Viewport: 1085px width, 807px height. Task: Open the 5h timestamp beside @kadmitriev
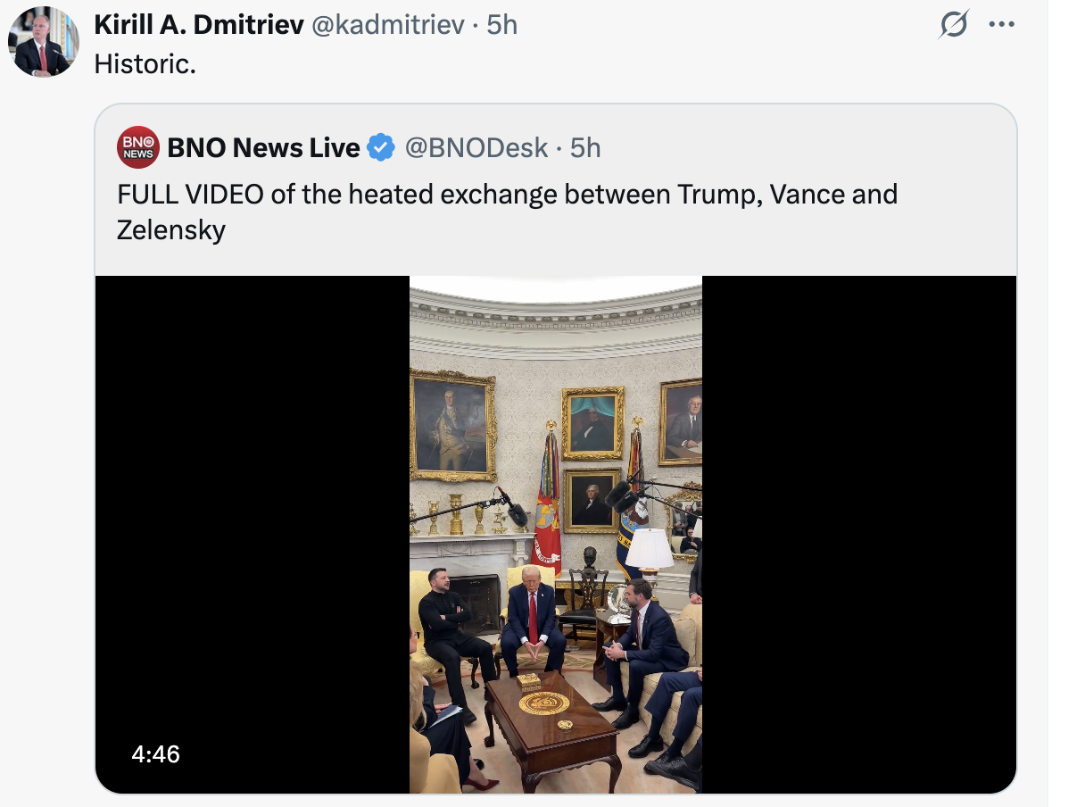(502, 25)
